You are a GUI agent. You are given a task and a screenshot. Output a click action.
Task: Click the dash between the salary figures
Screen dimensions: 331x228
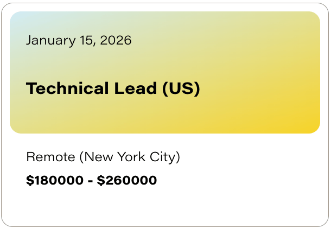(90, 181)
